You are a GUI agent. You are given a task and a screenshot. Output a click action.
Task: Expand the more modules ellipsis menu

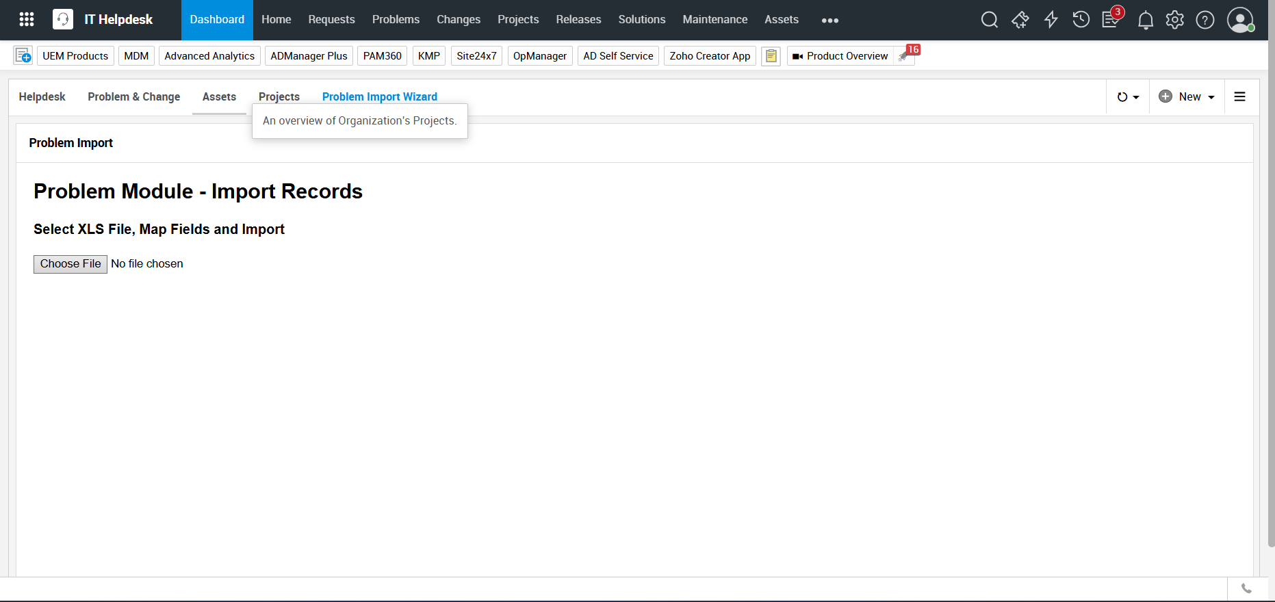point(829,21)
